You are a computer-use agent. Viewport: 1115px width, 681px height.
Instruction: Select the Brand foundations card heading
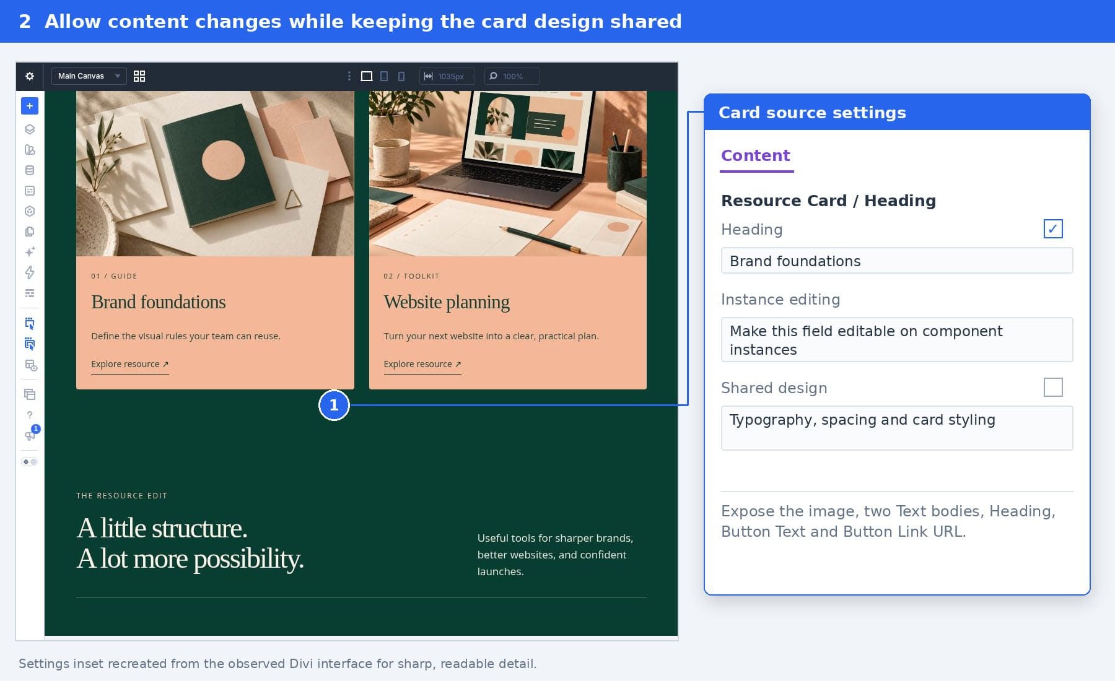tap(159, 302)
